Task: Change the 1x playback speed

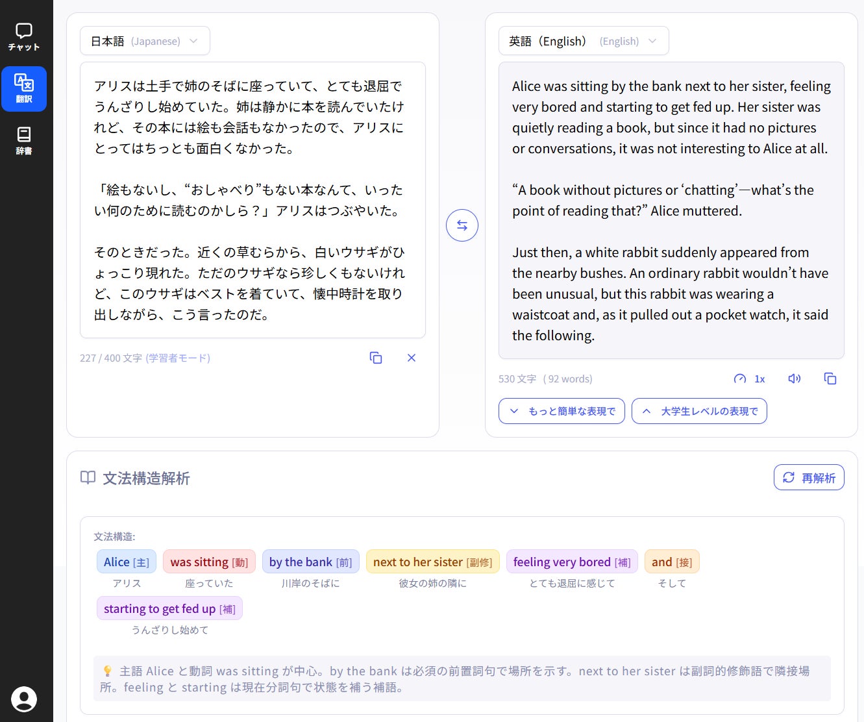Action: [x=750, y=379]
